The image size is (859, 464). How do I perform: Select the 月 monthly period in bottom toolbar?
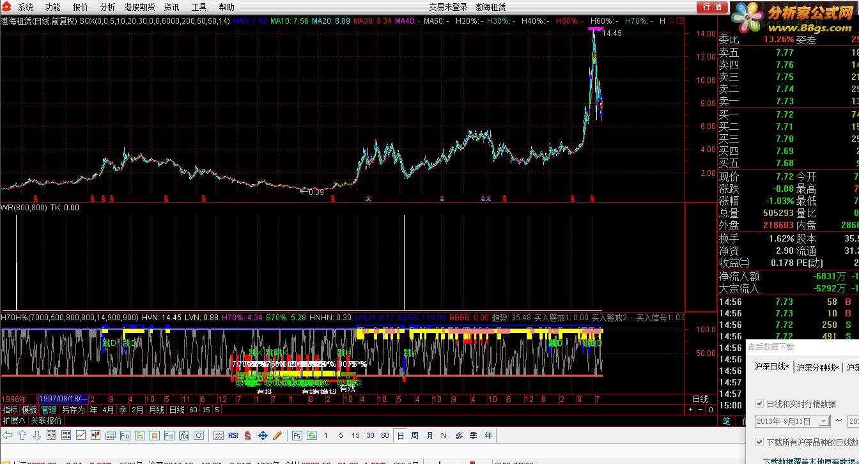[429, 435]
